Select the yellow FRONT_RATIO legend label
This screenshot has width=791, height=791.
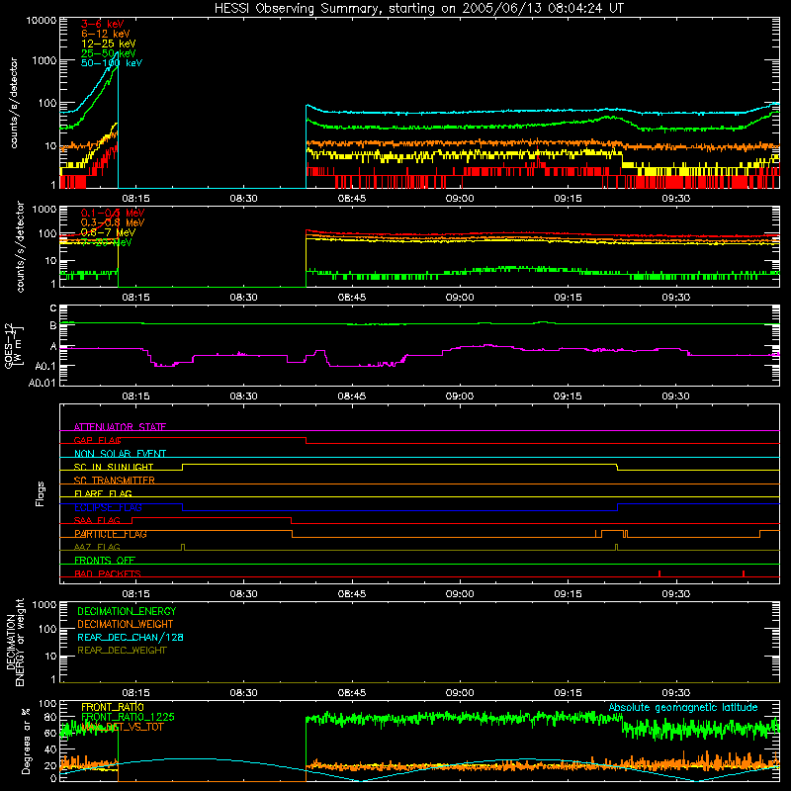point(112,707)
